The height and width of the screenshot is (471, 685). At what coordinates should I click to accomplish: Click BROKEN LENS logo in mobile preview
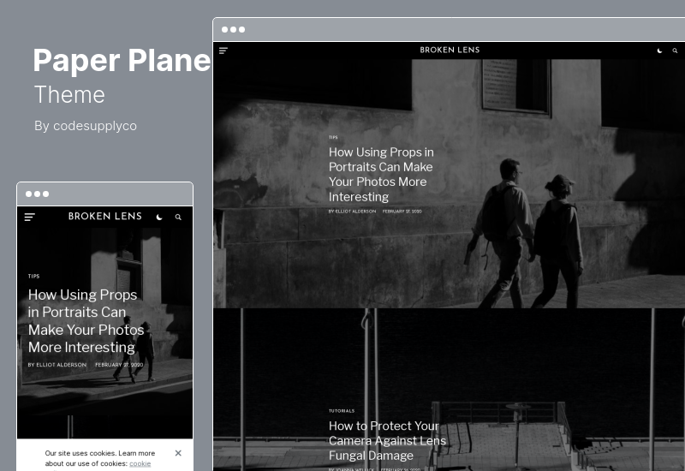[x=104, y=217]
